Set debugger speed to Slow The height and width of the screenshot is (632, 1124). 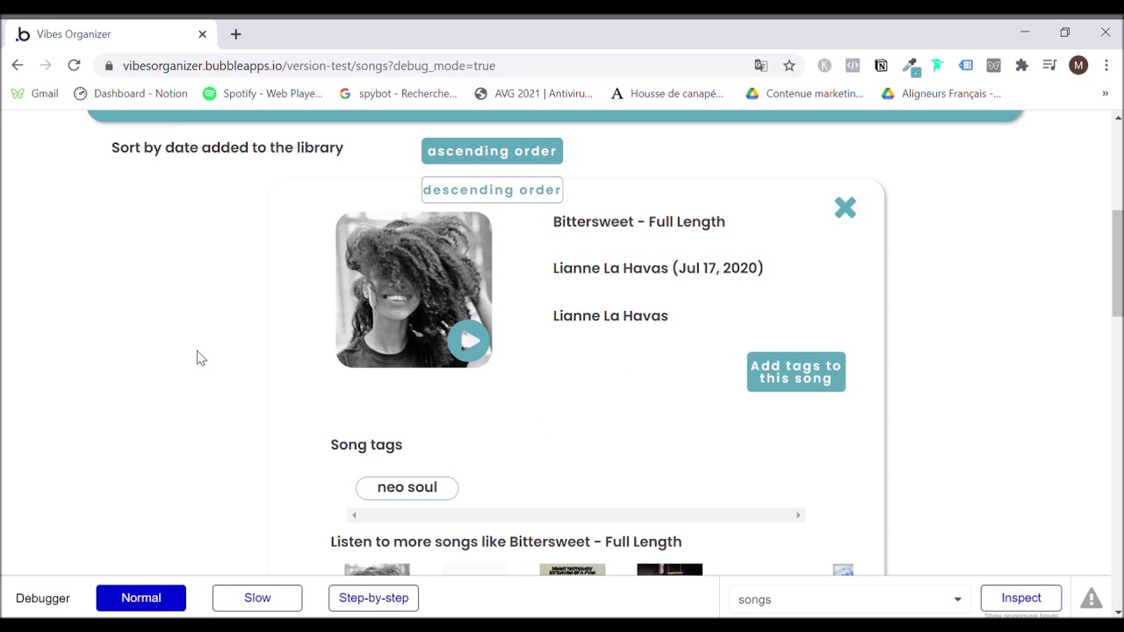(257, 598)
